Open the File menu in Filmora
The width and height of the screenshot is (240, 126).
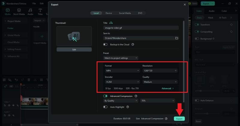coord(34,3)
